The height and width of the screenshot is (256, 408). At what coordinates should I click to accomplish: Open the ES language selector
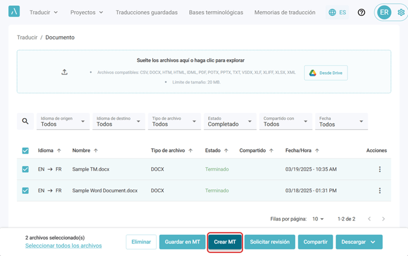(x=337, y=12)
